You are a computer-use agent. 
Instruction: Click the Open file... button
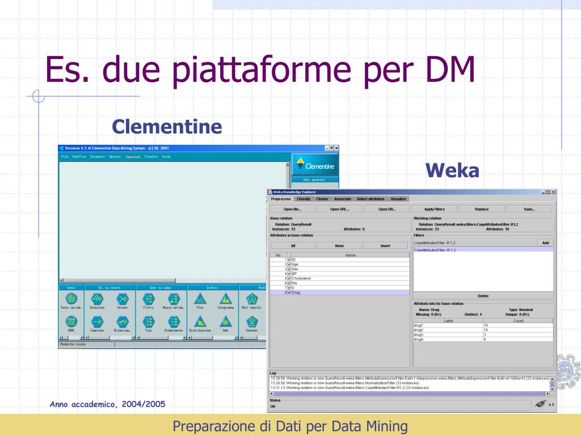click(x=292, y=209)
